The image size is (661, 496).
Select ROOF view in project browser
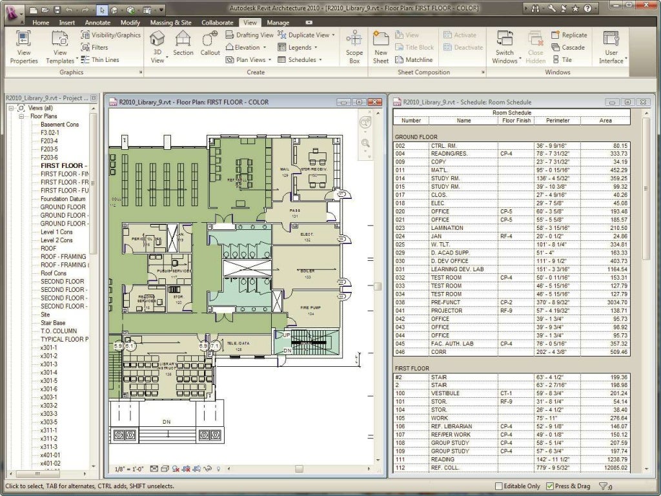click(x=48, y=249)
